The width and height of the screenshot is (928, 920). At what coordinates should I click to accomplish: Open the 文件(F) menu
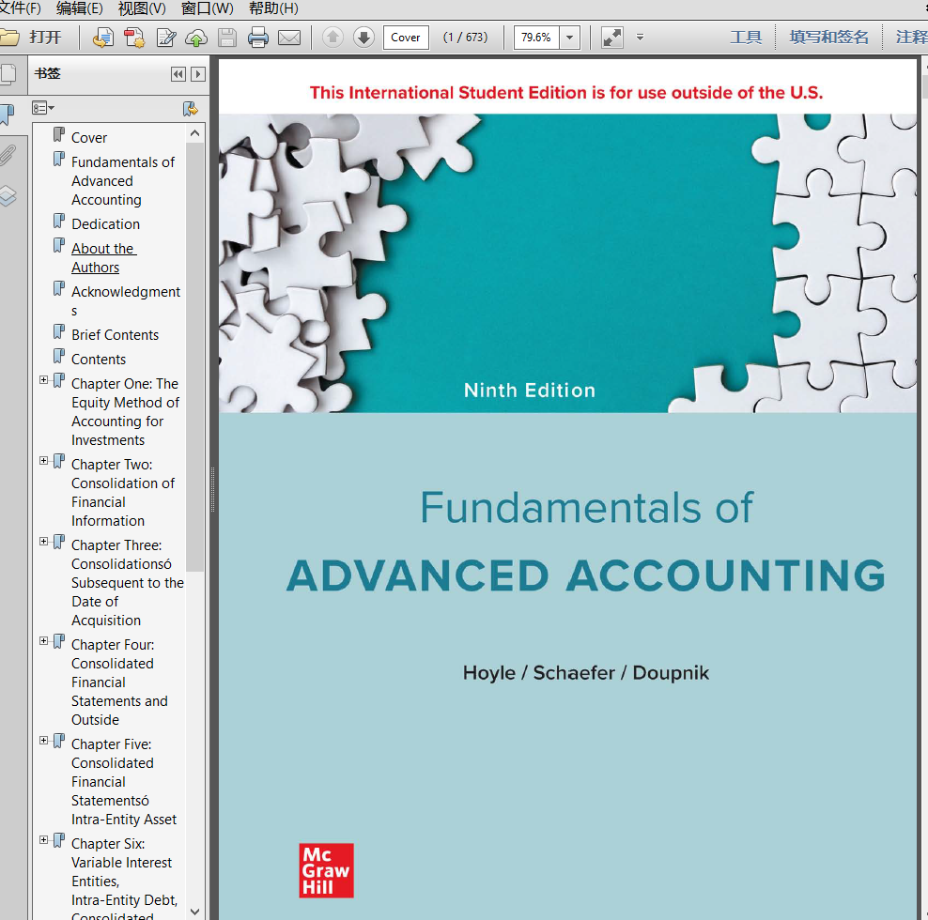pyautogui.click(x=20, y=8)
